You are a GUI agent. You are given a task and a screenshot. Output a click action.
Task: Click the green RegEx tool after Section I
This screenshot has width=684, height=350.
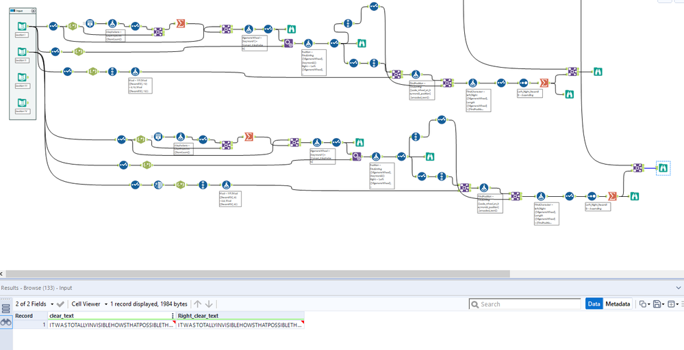pos(73,27)
